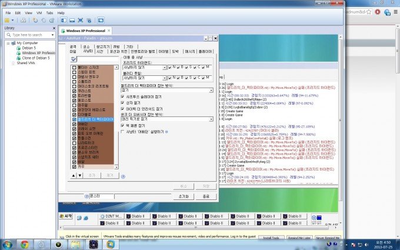Toggle checkbox for 카우 in monster list
This screenshot has width=400, height=250.
tap(74, 166)
